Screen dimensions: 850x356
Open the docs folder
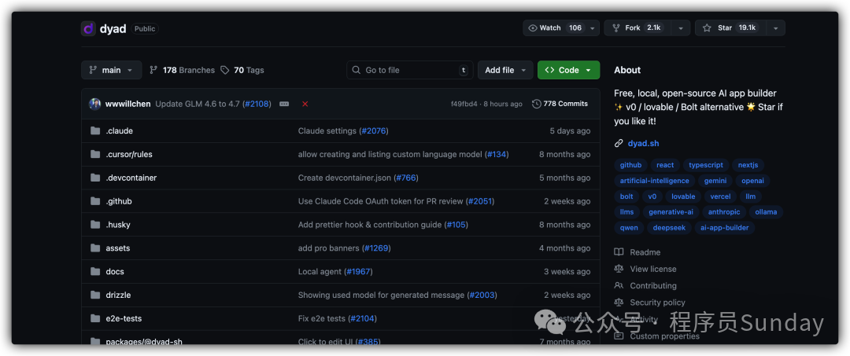(115, 272)
